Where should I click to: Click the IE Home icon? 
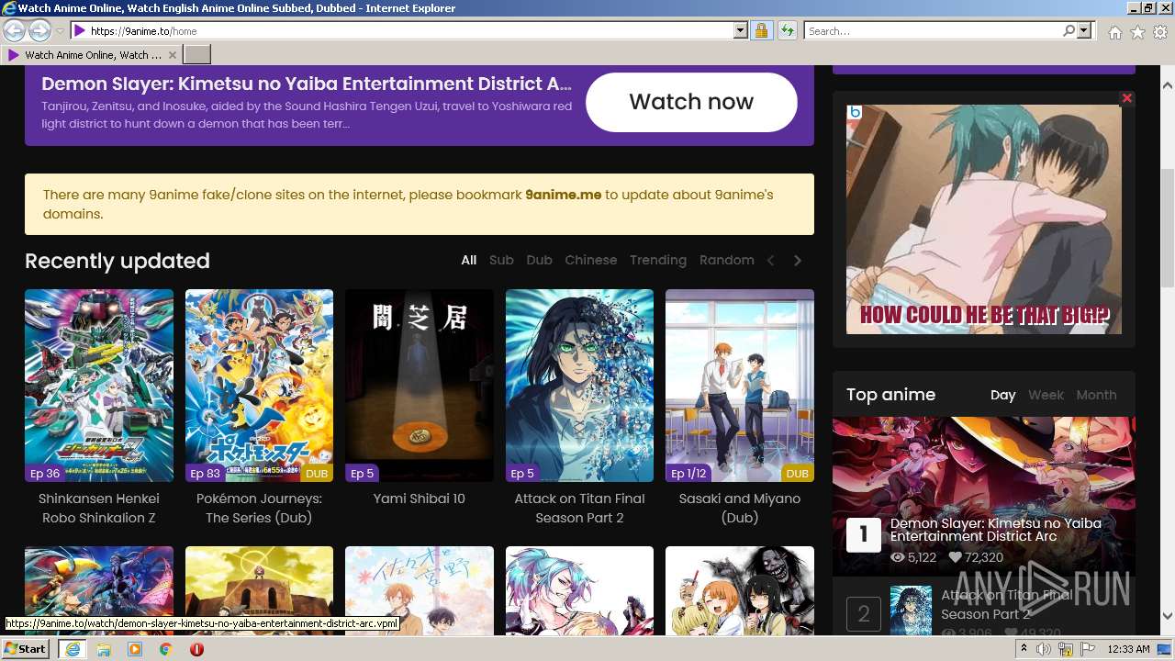[x=1114, y=32]
